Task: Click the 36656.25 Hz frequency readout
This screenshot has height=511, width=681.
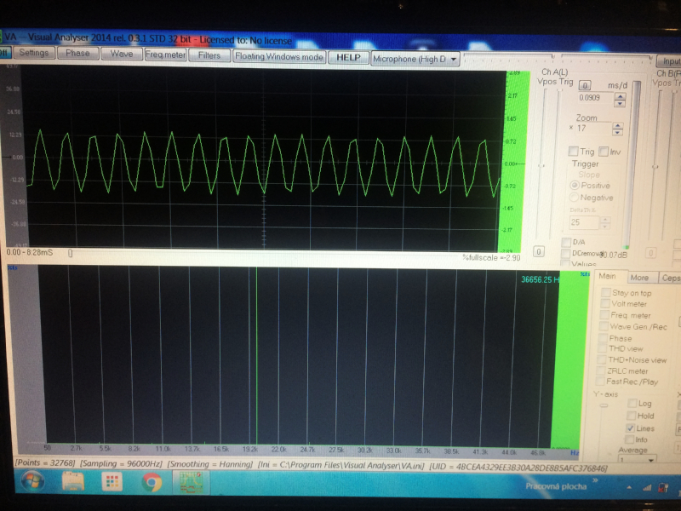Action: [x=540, y=279]
